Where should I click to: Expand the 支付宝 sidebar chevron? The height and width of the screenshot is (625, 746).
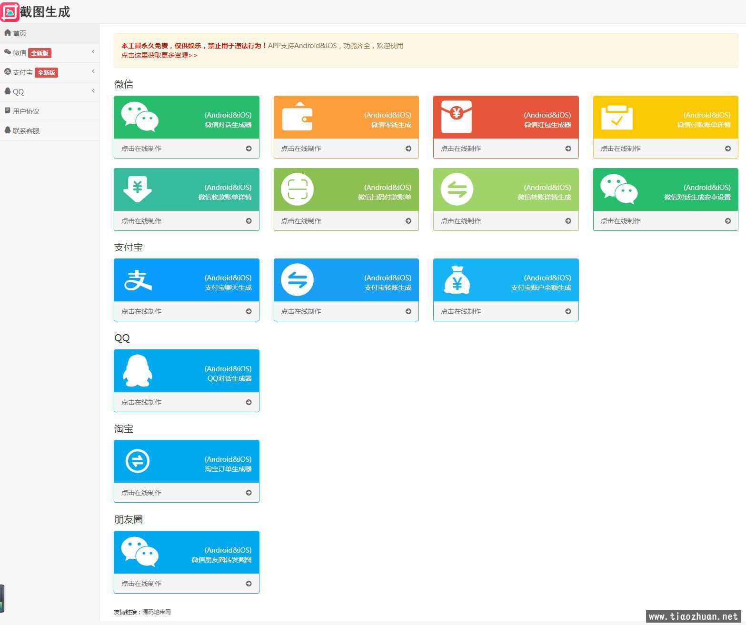click(x=93, y=71)
